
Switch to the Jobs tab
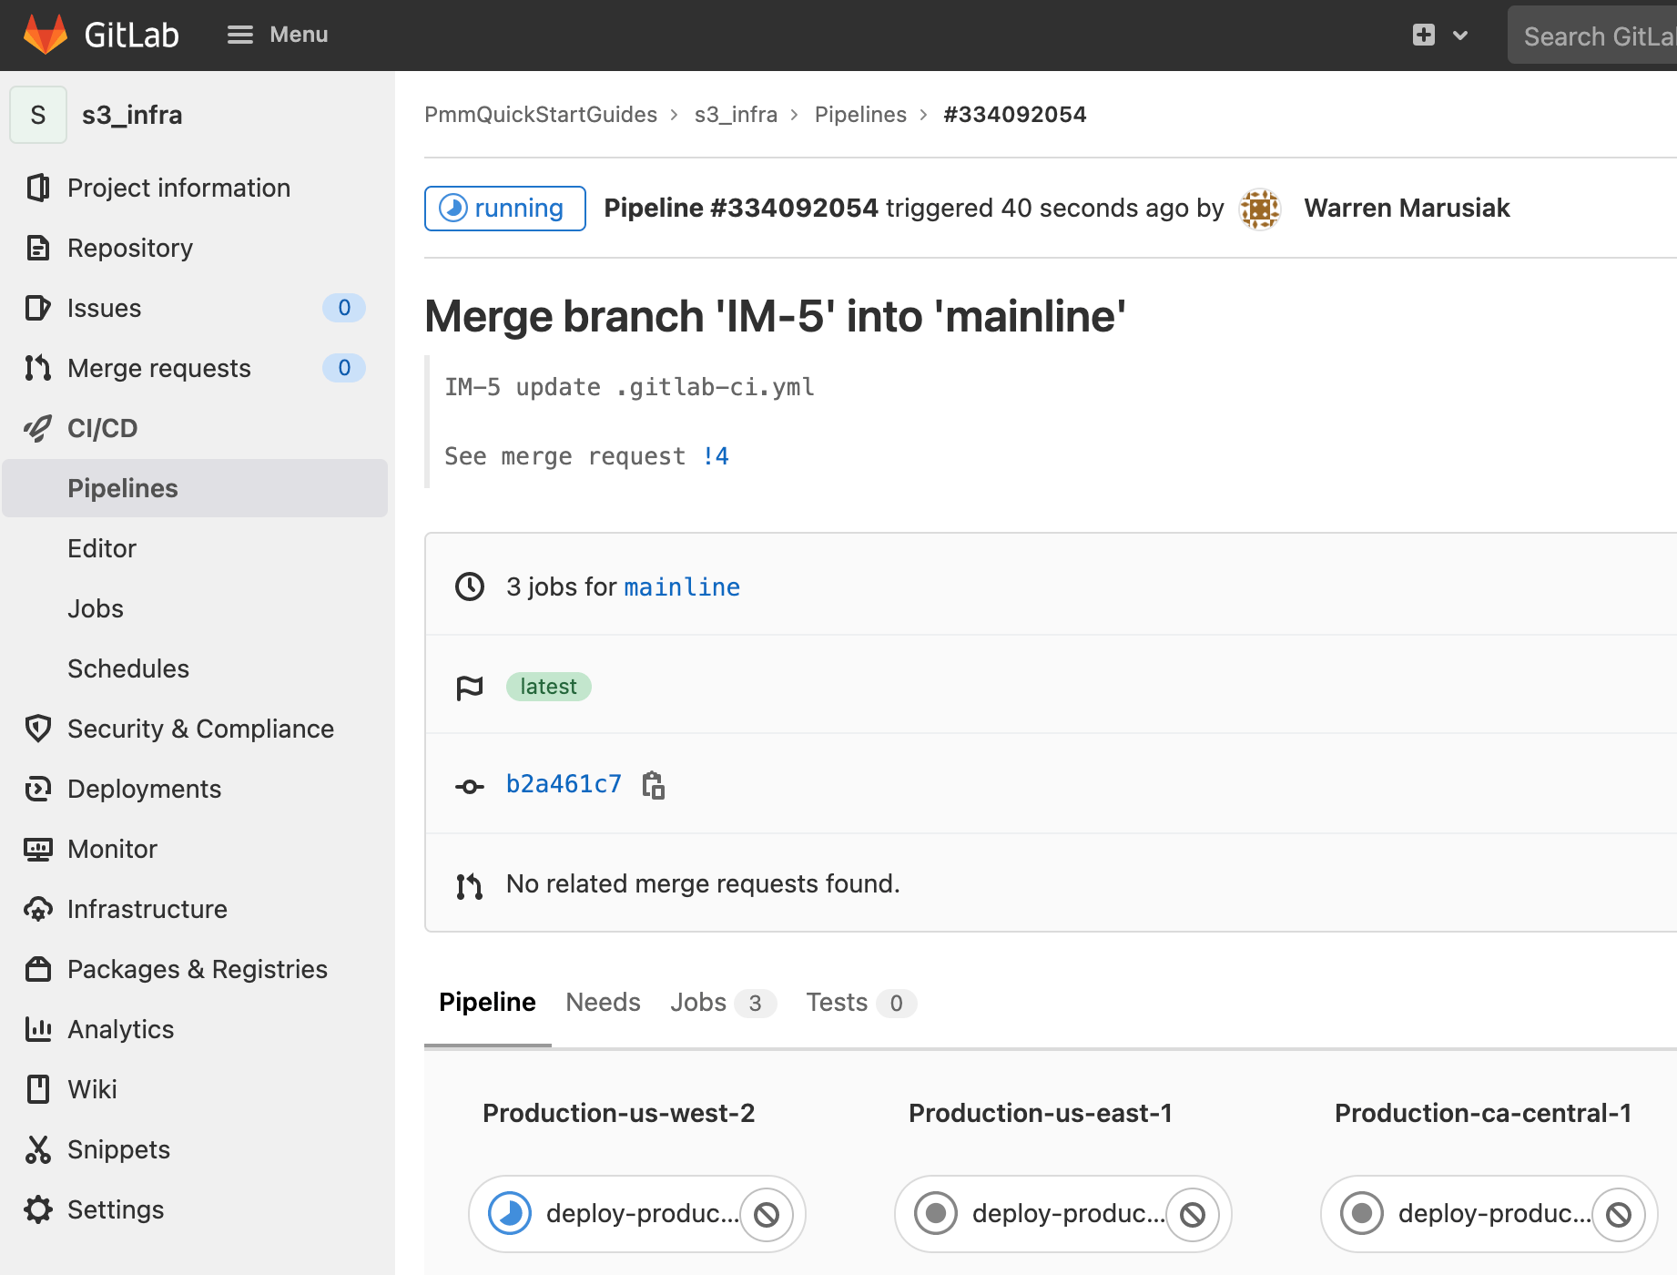pos(697,1002)
